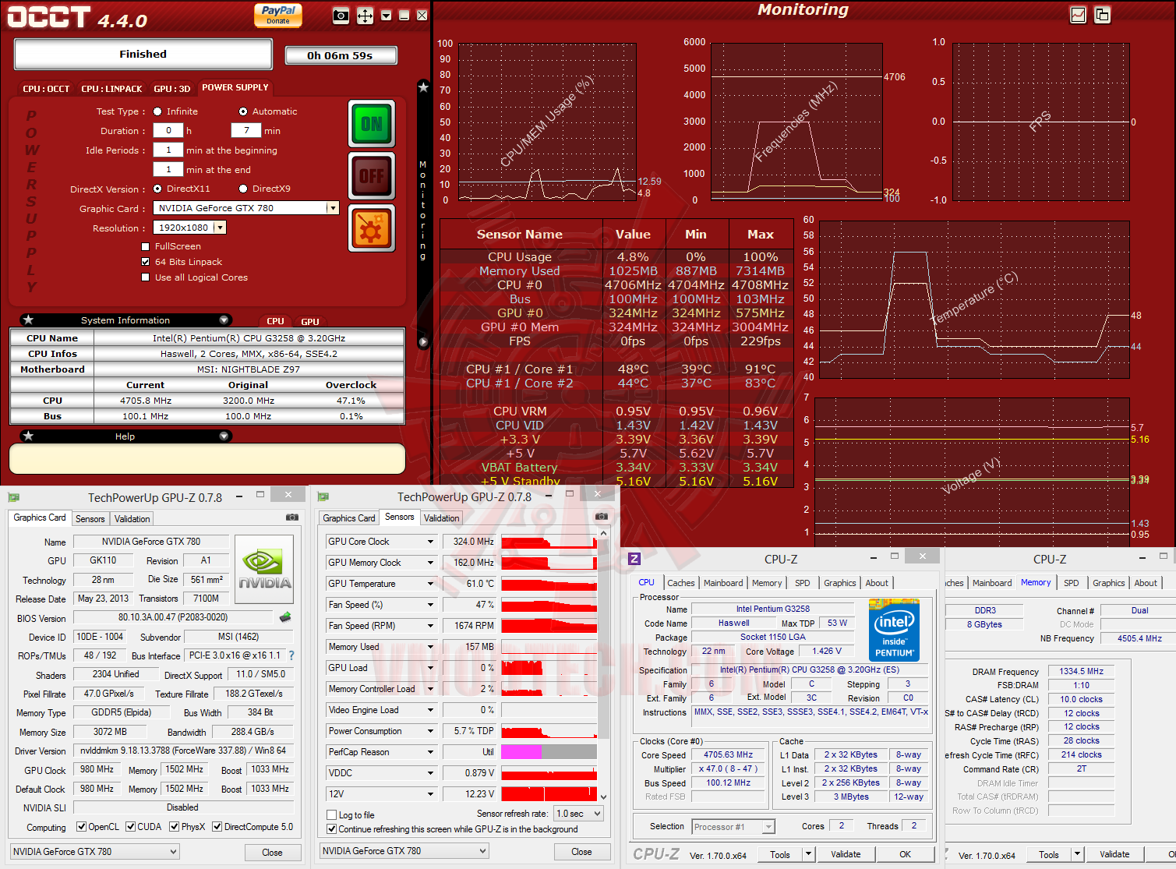Viewport: 1176px width, 869px height.
Task: Open the Resolution dropdown showing 1920x1080
Action: (x=221, y=228)
